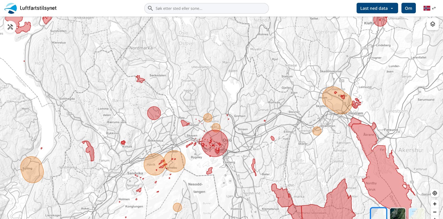Zoom out with the minus button
Viewport: 443px width, 219px height.
coord(435,212)
